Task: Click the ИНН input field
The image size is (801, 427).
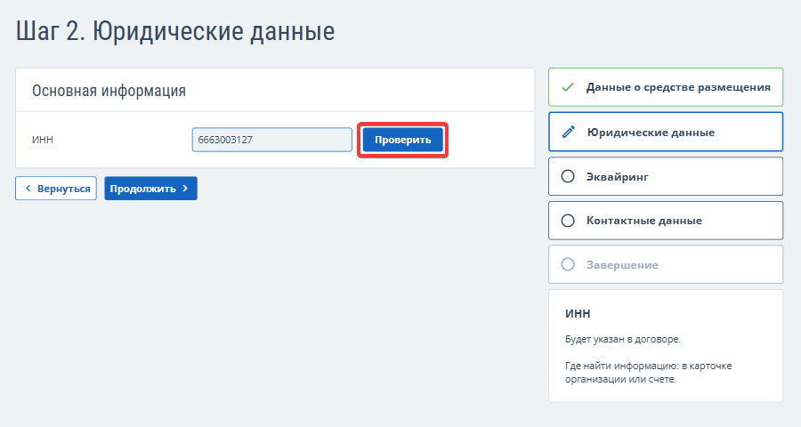Action: coord(271,140)
